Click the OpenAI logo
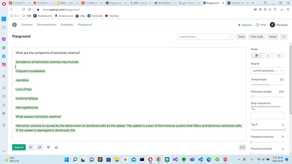Screen dimensions: 292x164 (14, 25)
